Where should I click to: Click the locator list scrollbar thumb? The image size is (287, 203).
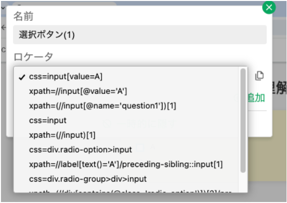(243, 121)
